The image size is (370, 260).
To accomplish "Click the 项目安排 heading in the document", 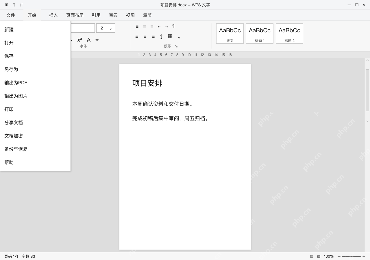I will (x=147, y=83).
